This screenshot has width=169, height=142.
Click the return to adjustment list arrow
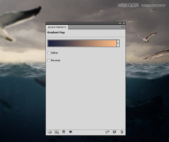50,132
